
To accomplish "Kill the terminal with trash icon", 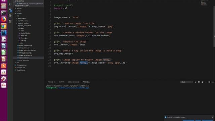I will (x=202, y=82).
